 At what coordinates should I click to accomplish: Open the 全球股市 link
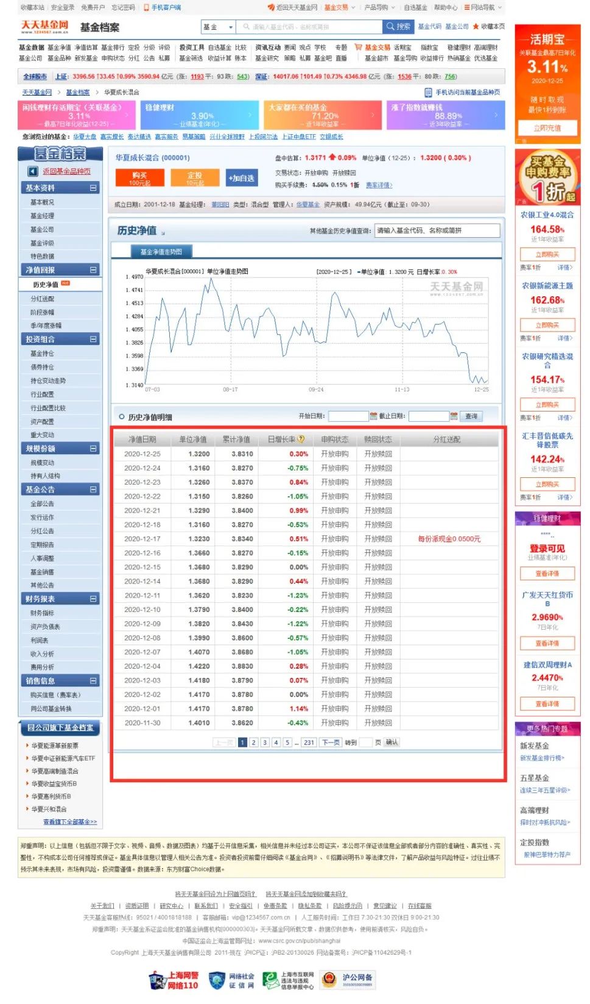point(35,77)
